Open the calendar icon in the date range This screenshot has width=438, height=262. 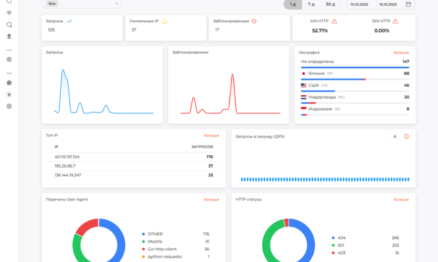pyautogui.click(x=408, y=4)
